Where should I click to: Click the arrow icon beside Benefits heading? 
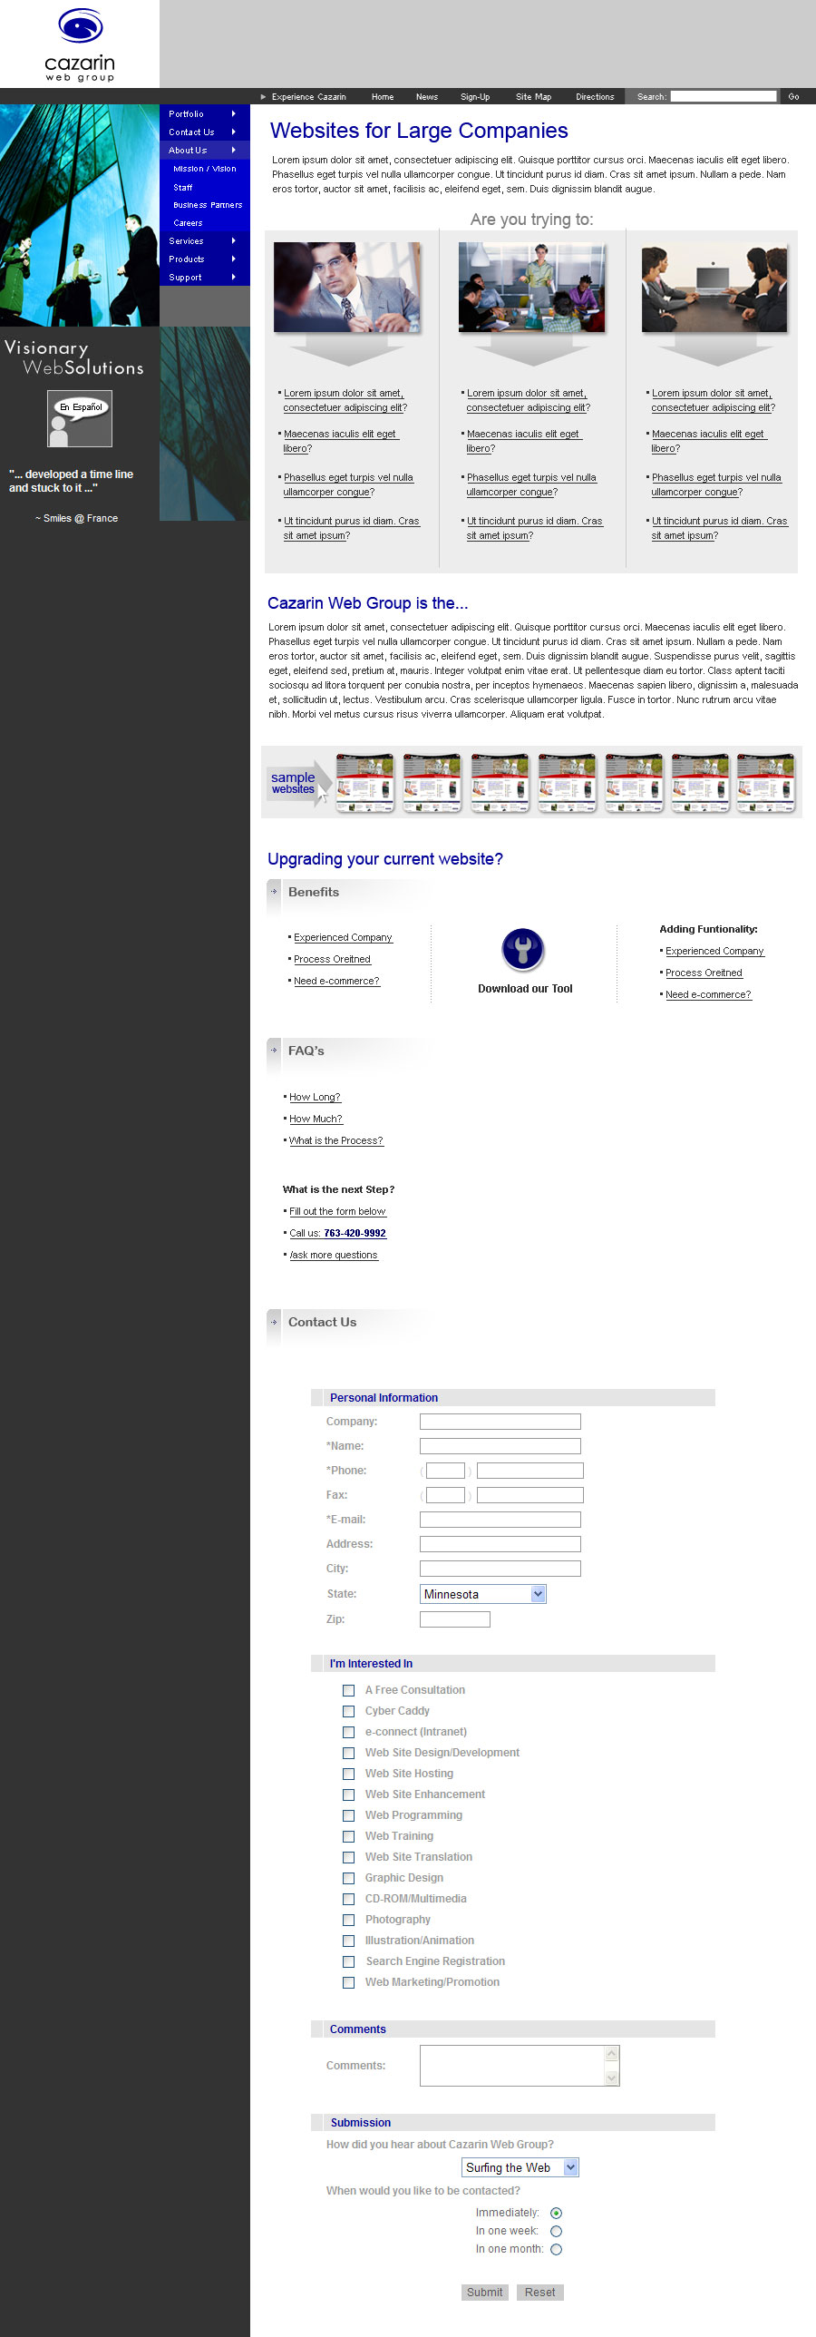[274, 892]
